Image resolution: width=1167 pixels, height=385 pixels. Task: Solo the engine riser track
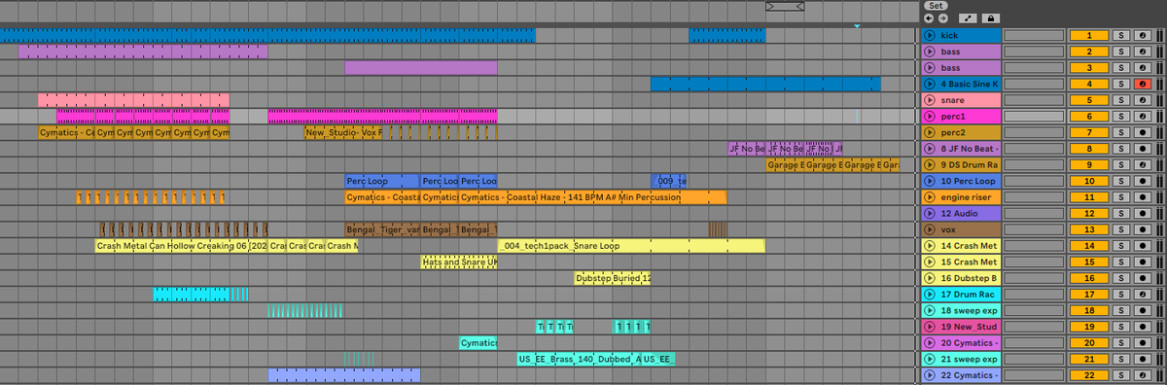tap(1120, 197)
